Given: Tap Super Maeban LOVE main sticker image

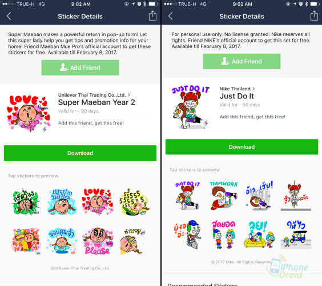Looking at the screenshot, I should [29, 113].
